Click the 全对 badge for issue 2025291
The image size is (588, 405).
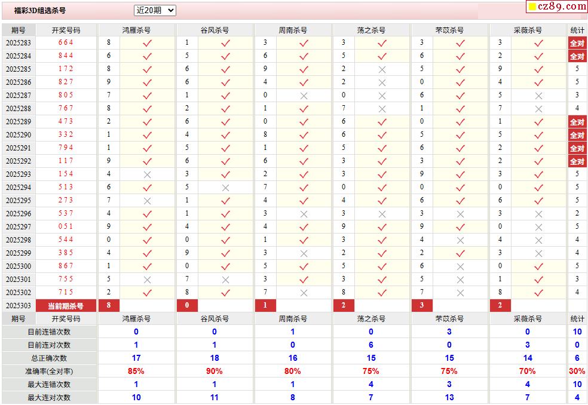click(577, 148)
